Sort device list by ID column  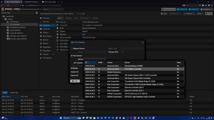[x=90, y=62]
